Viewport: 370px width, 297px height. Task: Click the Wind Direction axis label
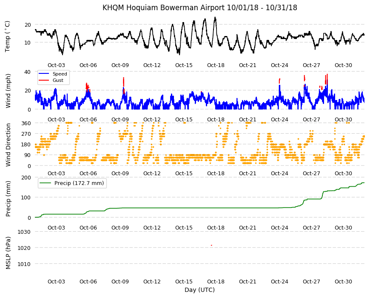[8, 145]
